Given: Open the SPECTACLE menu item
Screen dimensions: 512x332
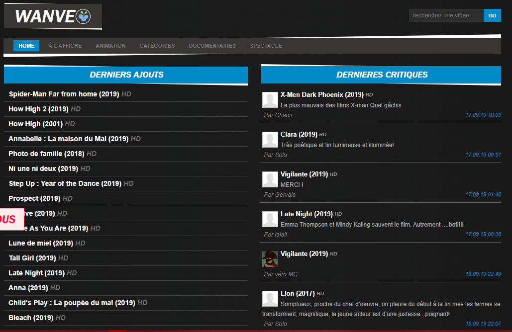Looking at the screenshot, I should (266, 46).
